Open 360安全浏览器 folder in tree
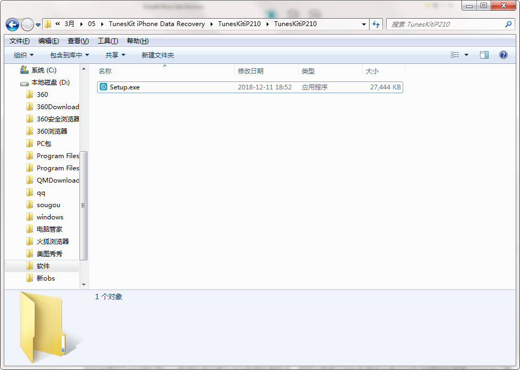This screenshot has height=370, width=520. pyautogui.click(x=58, y=119)
